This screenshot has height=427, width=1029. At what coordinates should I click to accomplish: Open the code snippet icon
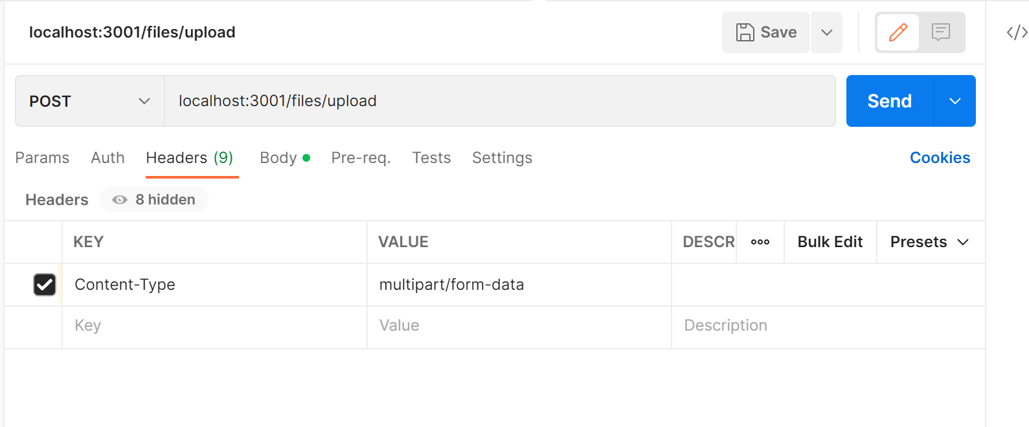[x=1017, y=32]
